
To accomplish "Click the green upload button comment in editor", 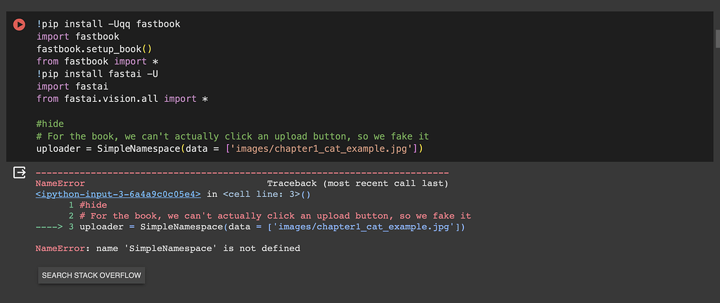I will pyautogui.click(x=232, y=136).
